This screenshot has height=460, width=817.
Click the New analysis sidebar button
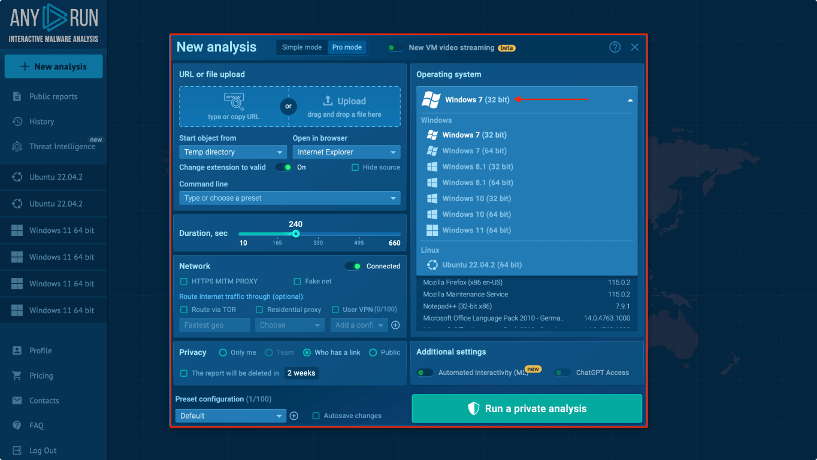coord(53,66)
